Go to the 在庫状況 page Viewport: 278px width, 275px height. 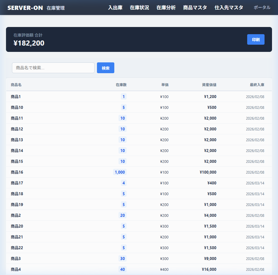tap(139, 8)
